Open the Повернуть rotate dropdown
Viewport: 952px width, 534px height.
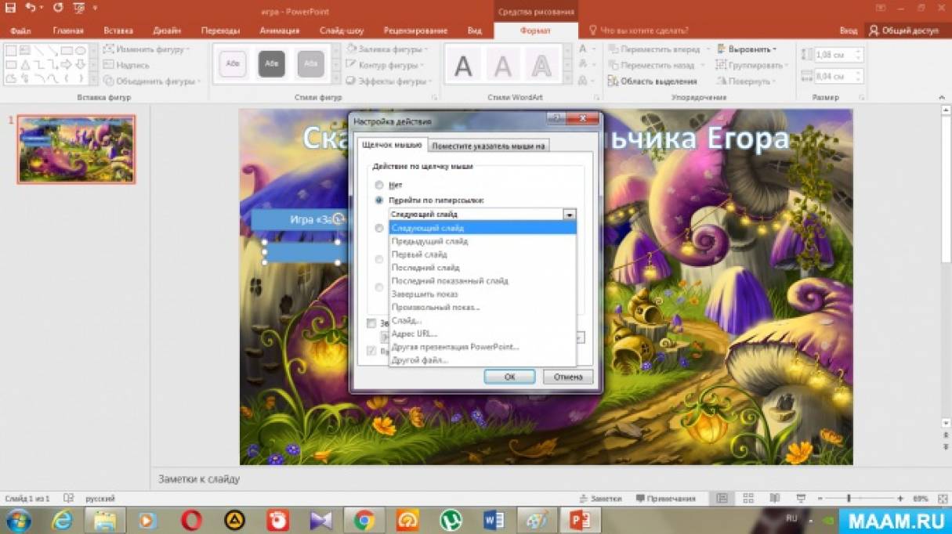pos(747,81)
